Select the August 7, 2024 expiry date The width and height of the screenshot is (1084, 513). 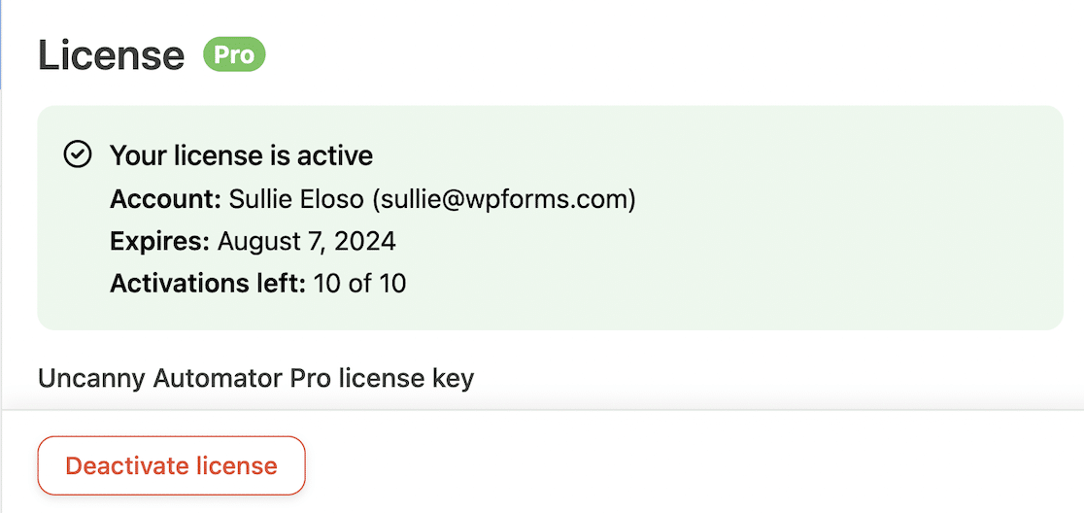click(x=306, y=241)
